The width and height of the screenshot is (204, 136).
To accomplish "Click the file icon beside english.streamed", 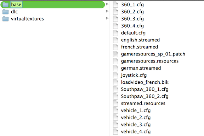I will click(115, 40).
